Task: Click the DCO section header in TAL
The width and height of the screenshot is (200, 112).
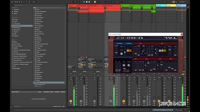Action: pos(162,44)
